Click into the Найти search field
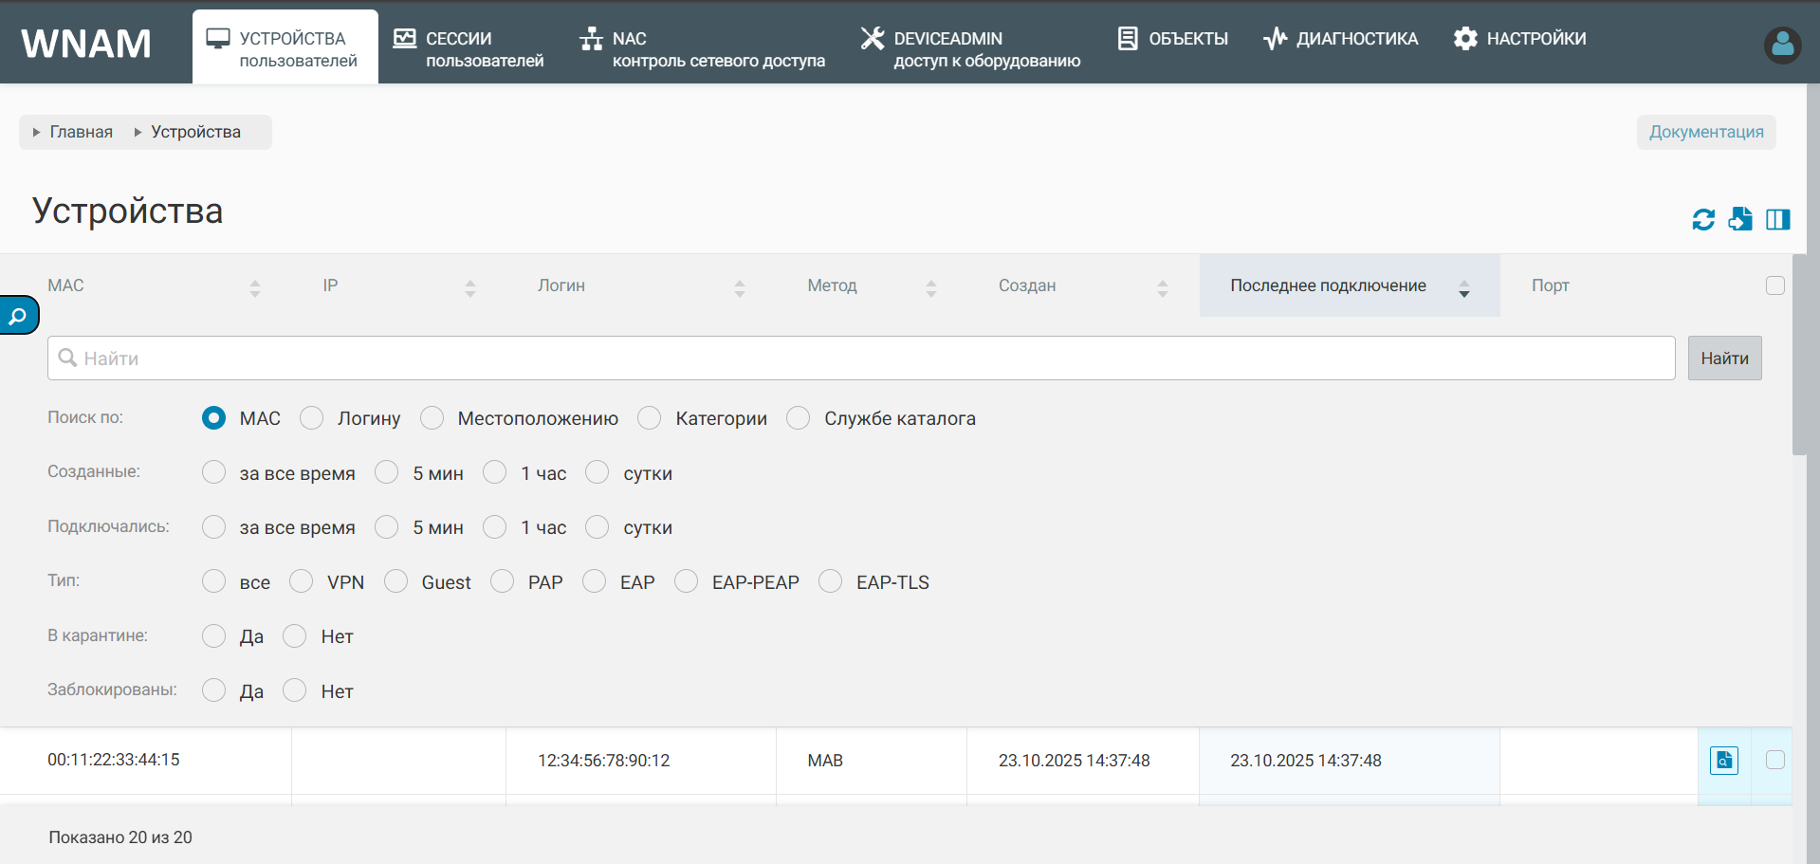 pos(860,358)
